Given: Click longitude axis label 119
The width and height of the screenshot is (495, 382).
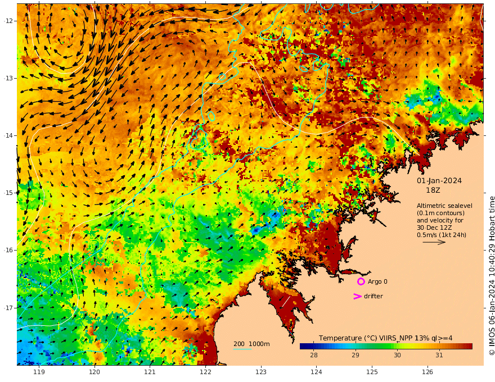Looking at the screenshot, I should [39, 372].
